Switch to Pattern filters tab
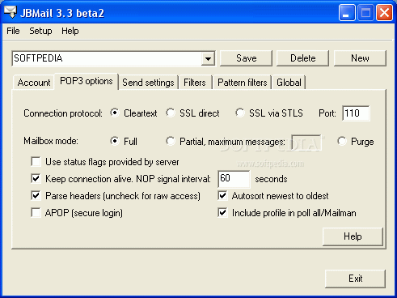 [243, 83]
